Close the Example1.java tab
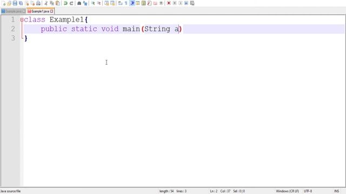This screenshot has width=346, height=194. (x=52, y=11)
